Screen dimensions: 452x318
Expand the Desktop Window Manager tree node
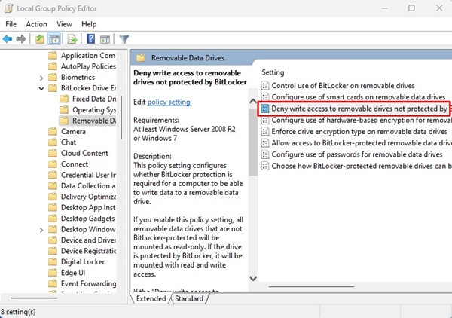[40, 229]
